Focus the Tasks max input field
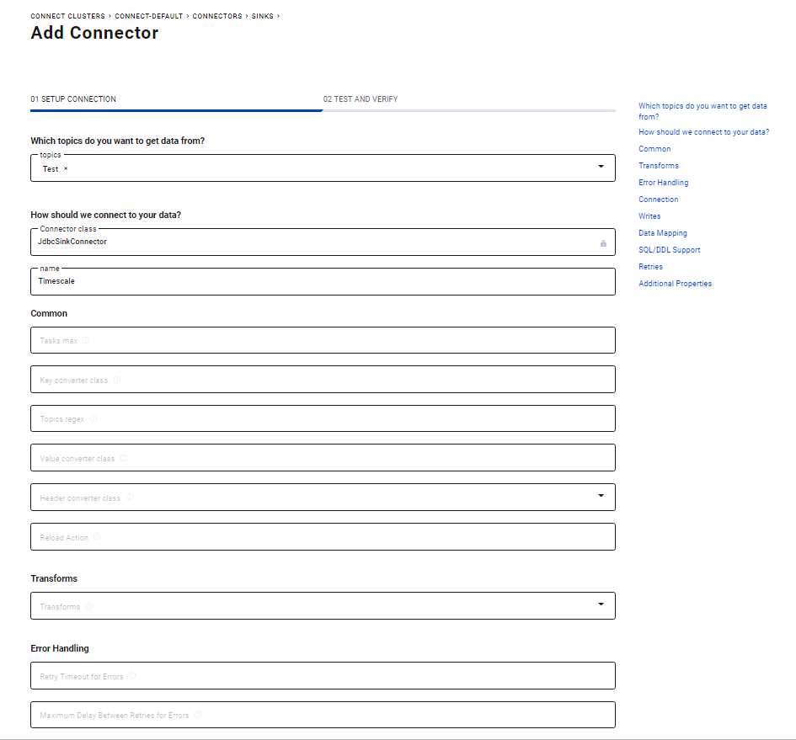 tap(323, 341)
